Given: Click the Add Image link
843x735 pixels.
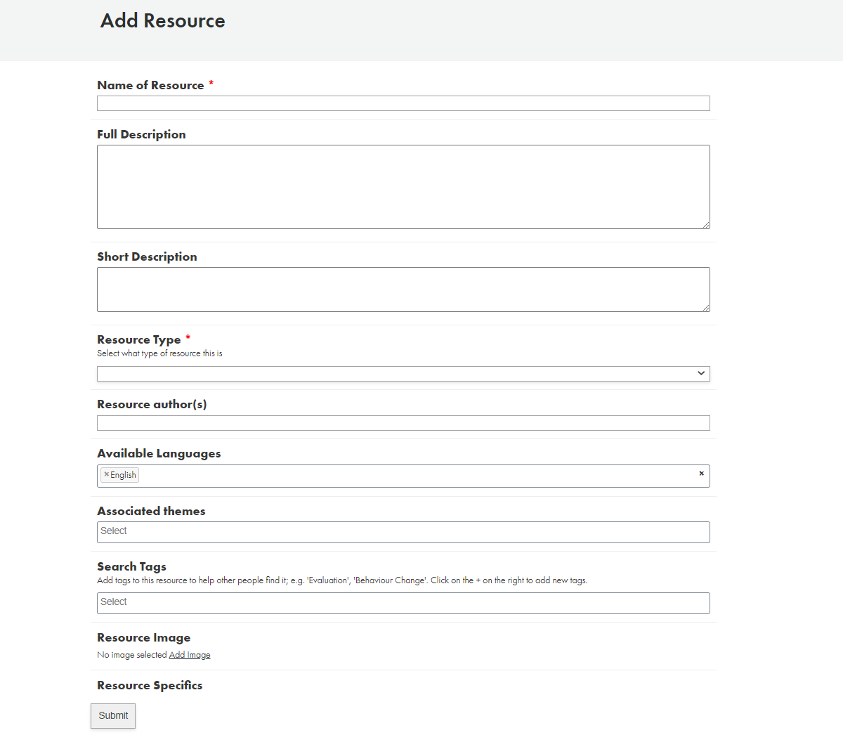Looking at the screenshot, I should [190, 655].
